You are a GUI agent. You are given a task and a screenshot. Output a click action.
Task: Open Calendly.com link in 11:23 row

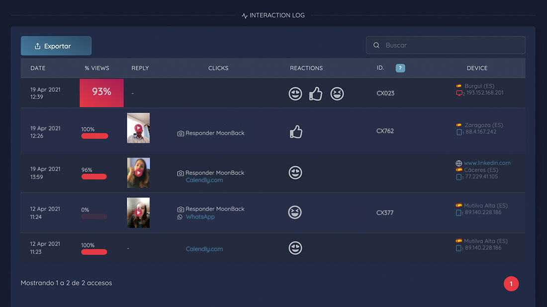[x=204, y=249]
